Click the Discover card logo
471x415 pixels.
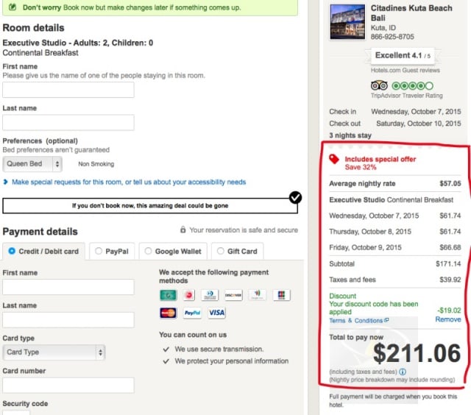coord(233,295)
